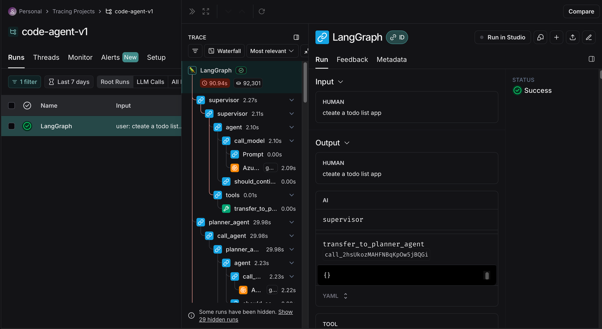This screenshot has width=602, height=329.
Task: Click the plus add icon in run header
Action: click(556, 37)
